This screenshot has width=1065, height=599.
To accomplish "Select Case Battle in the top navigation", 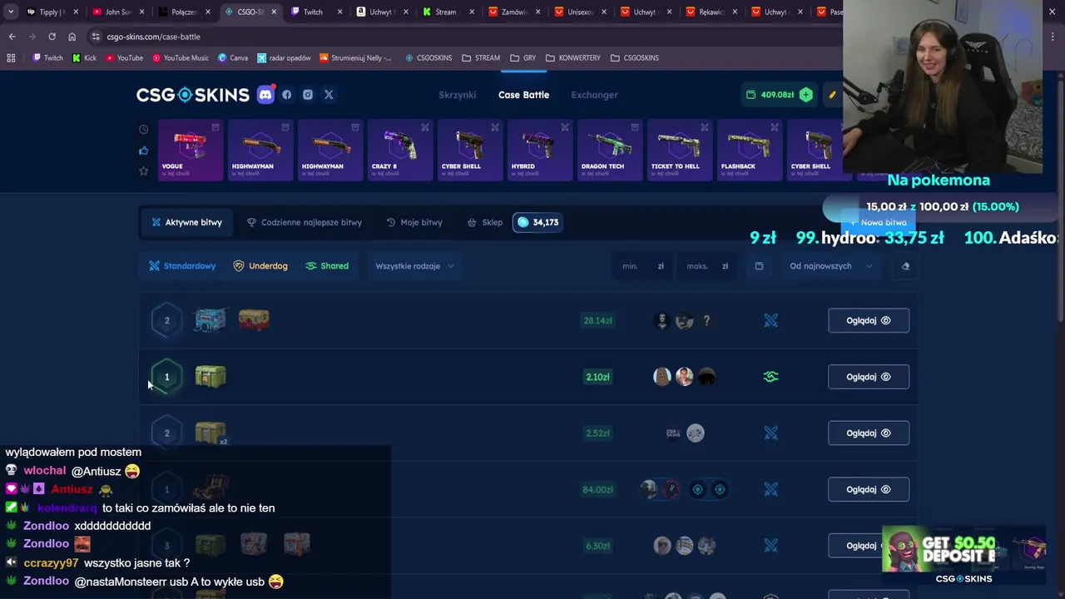I will [523, 95].
